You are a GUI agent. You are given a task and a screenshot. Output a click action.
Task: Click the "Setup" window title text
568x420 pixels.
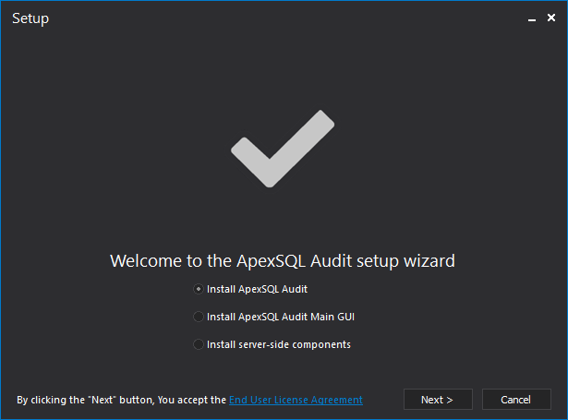tap(30, 18)
